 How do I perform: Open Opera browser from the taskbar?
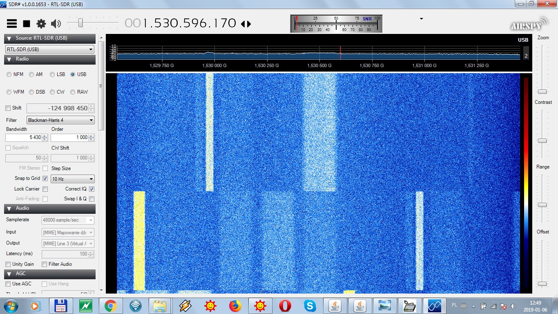285,306
